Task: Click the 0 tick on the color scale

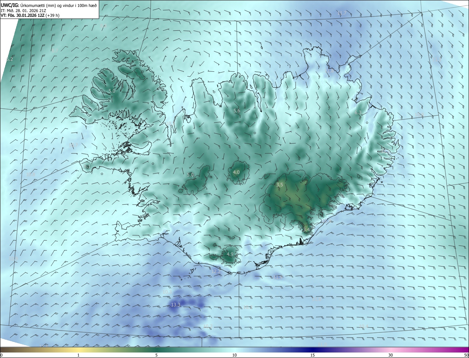Action: [x=1, y=355]
